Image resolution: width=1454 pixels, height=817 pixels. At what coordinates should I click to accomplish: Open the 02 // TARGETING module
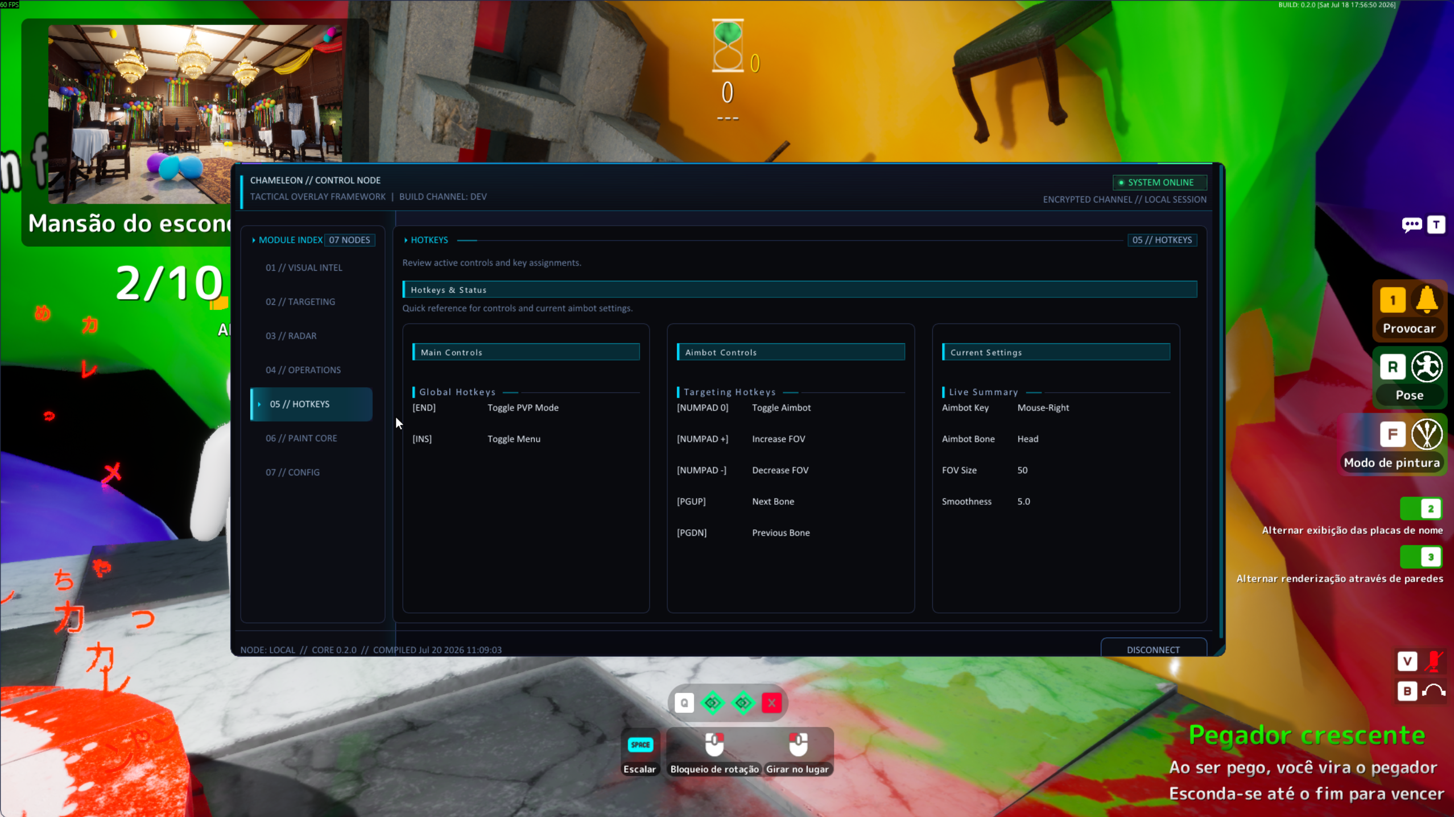pos(300,302)
